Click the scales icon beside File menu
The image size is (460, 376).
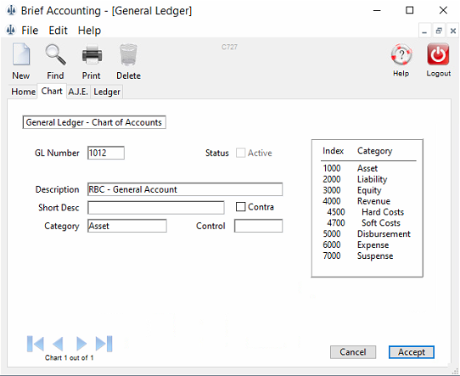pyautogui.click(x=11, y=30)
